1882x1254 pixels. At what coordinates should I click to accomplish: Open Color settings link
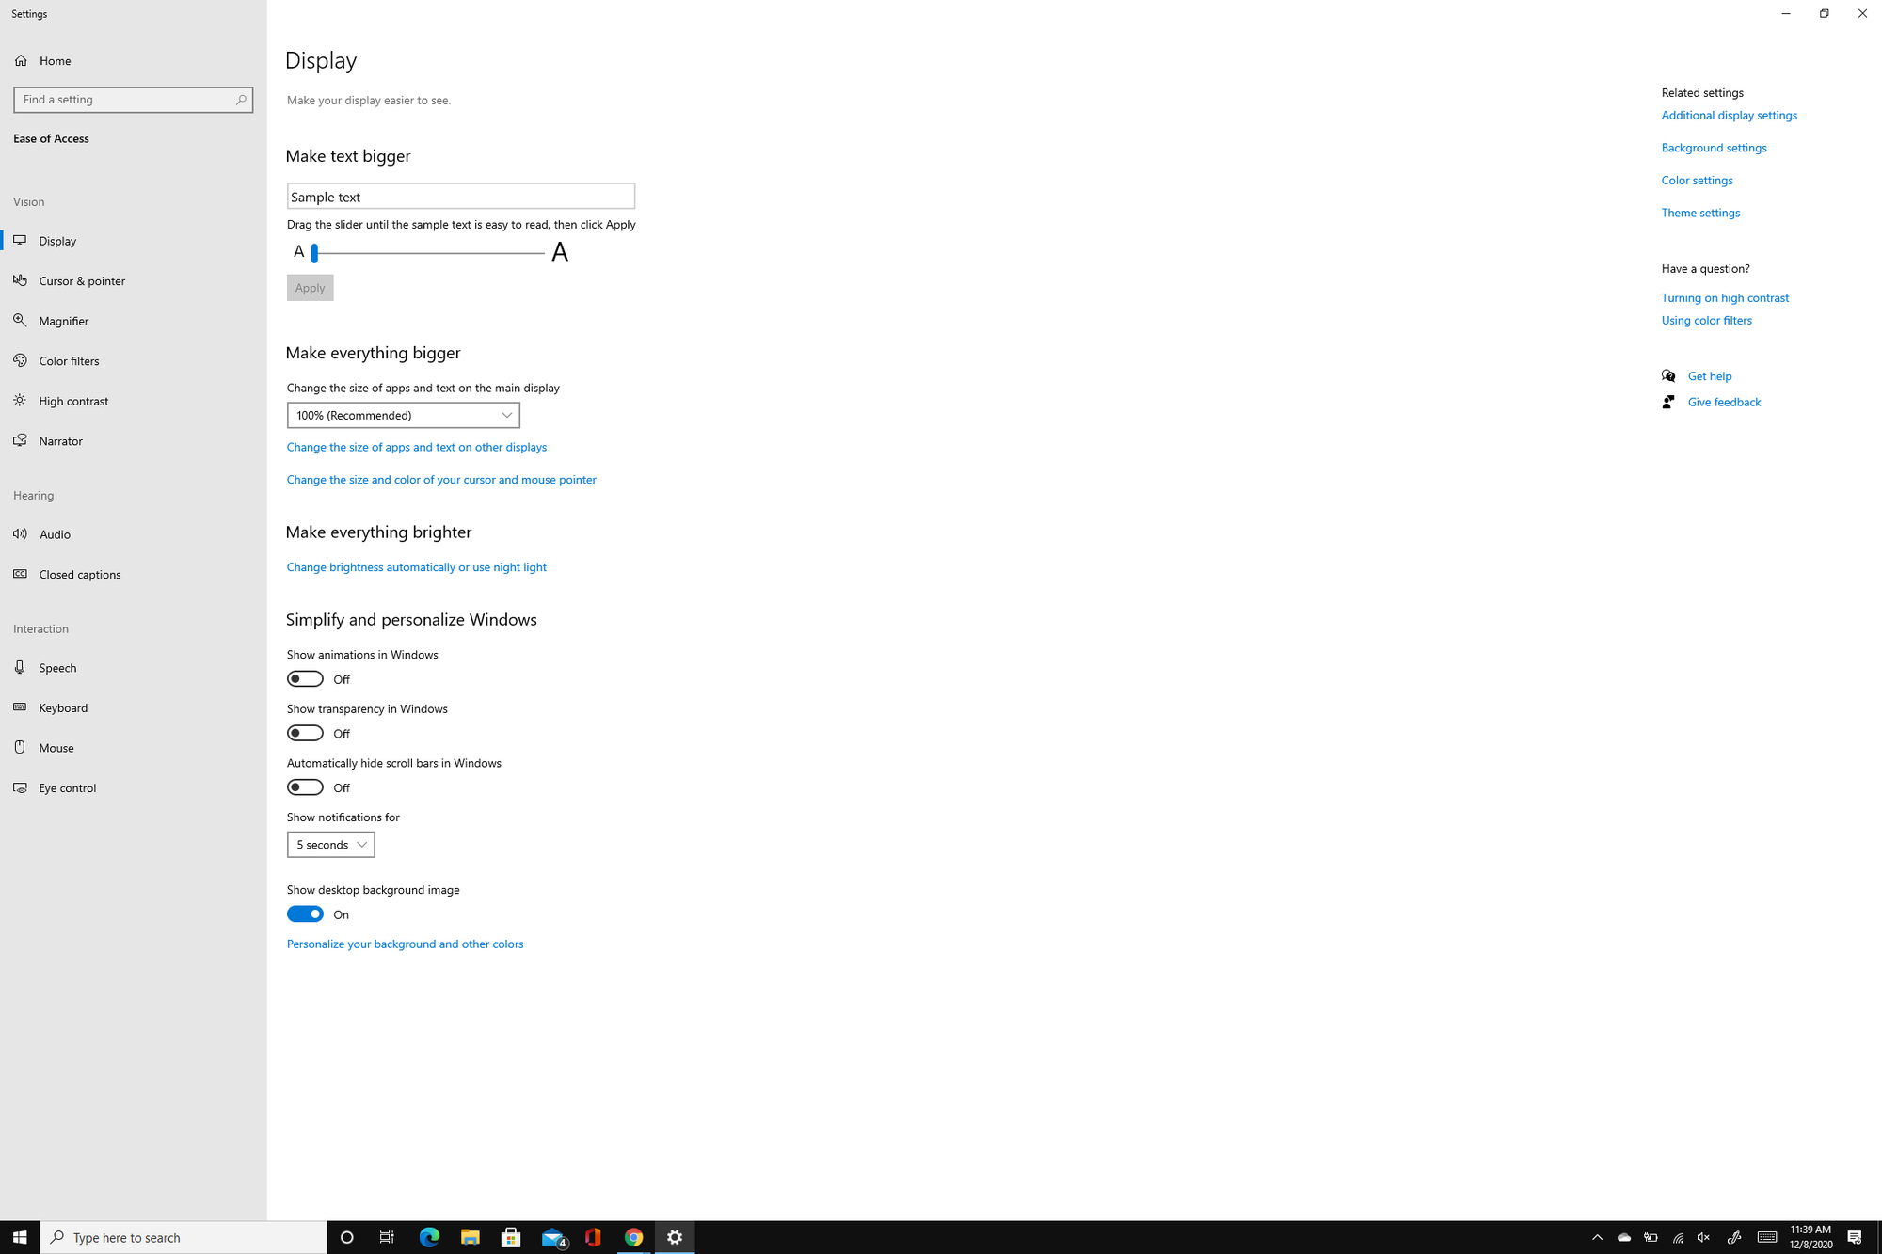[x=1697, y=180]
